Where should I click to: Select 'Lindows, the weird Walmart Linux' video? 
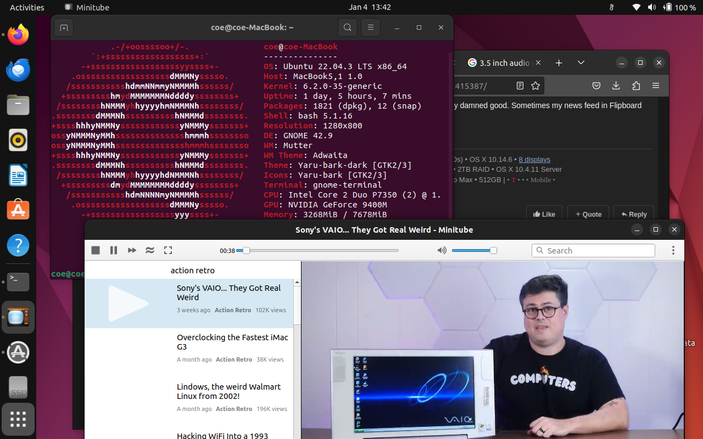click(x=189, y=402)
